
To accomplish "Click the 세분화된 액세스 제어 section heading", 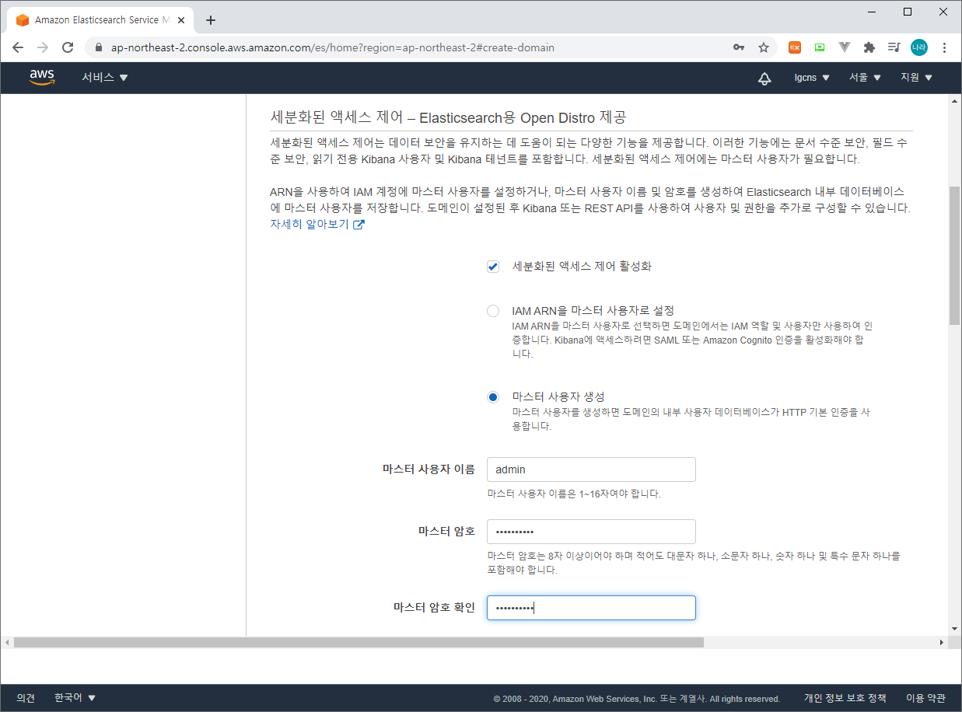I will click(448, 118).
